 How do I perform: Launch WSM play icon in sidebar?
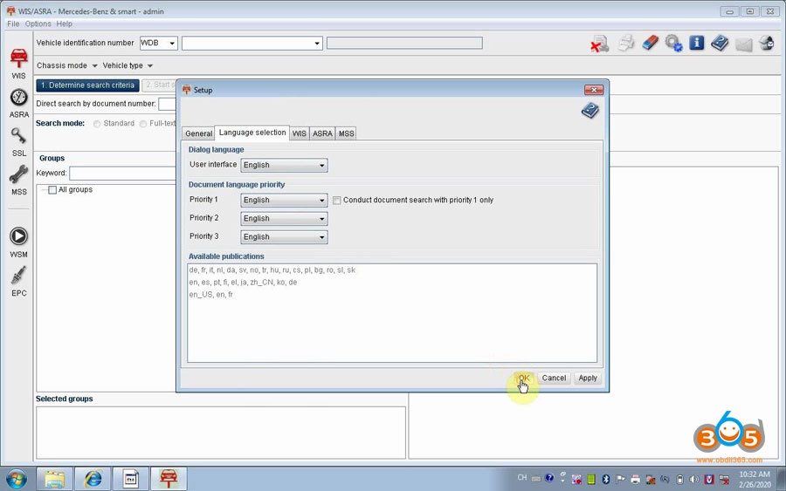pyautogui.click(x=18, y=242)
